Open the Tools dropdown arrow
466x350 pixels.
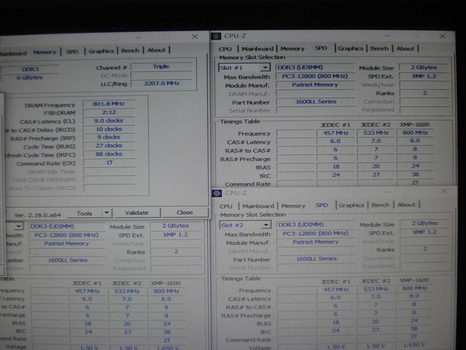[106, 213]
